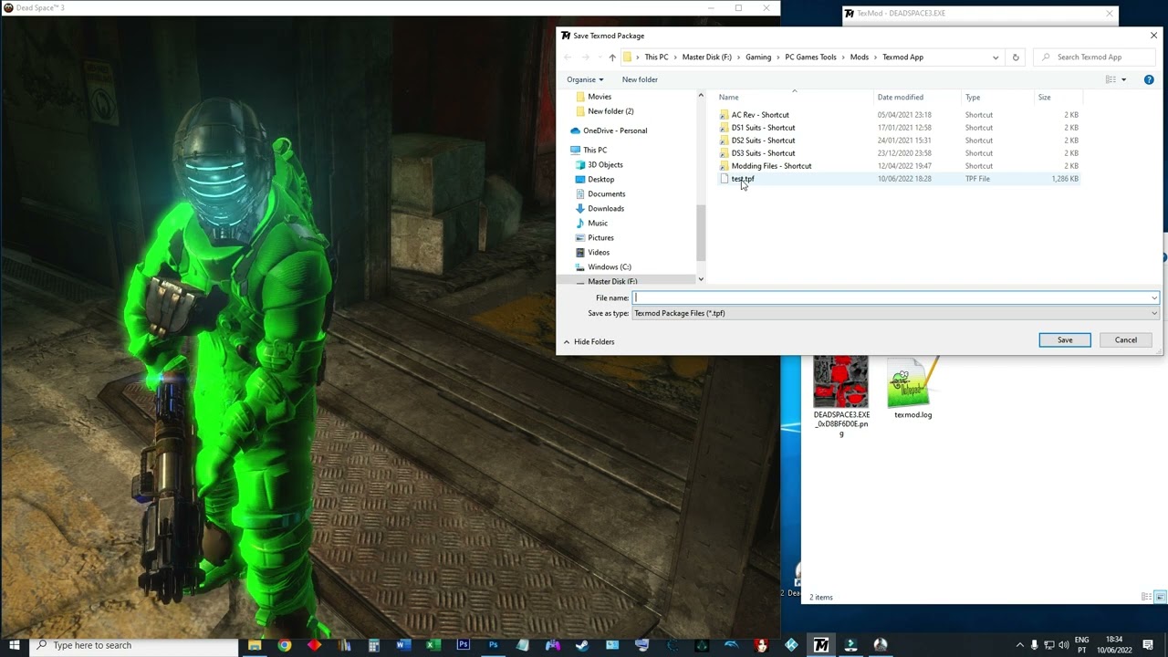The height and width of the screenshot is (657, 1168).
Task: Open DEADSPACE3.EXE png thumbnail in Explorer window
Action: tap(841, 381)
